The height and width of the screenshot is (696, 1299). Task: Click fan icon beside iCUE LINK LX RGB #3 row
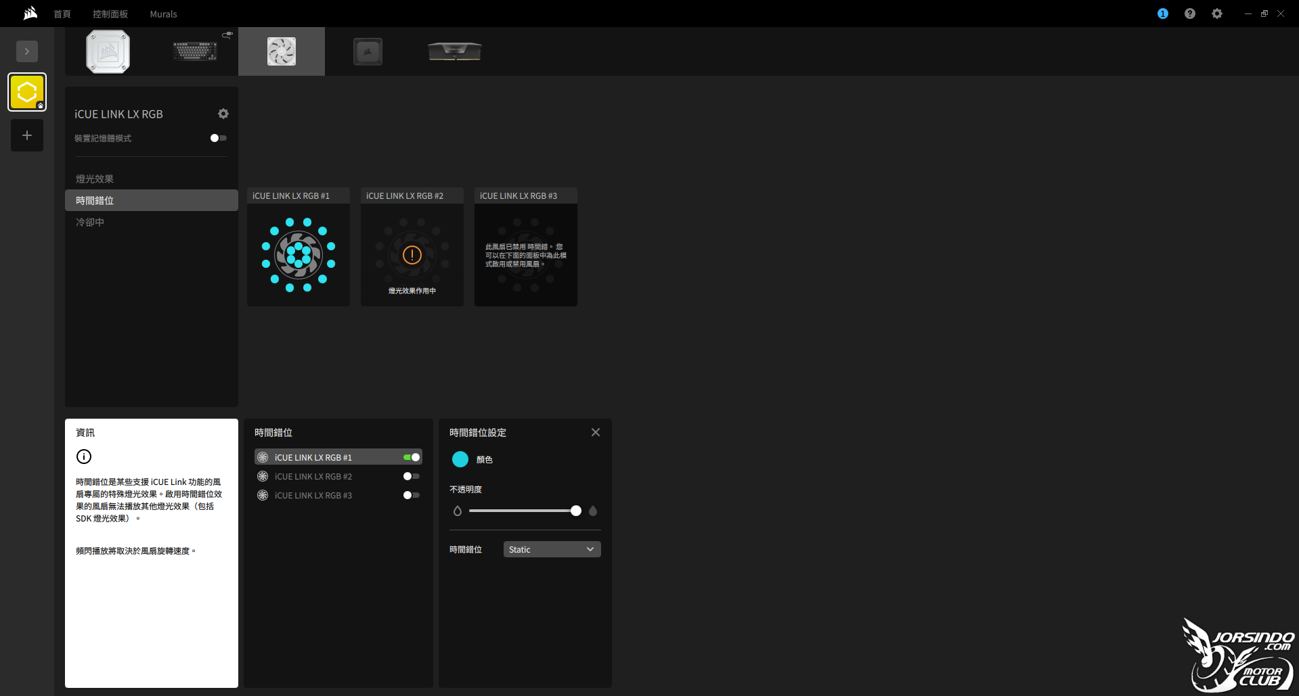pos(263,495)
